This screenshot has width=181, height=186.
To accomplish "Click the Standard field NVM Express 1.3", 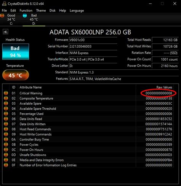I will tap(124, 72).
